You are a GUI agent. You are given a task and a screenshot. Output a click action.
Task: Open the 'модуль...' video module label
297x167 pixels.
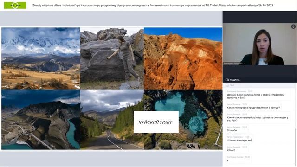pos(235,80)
